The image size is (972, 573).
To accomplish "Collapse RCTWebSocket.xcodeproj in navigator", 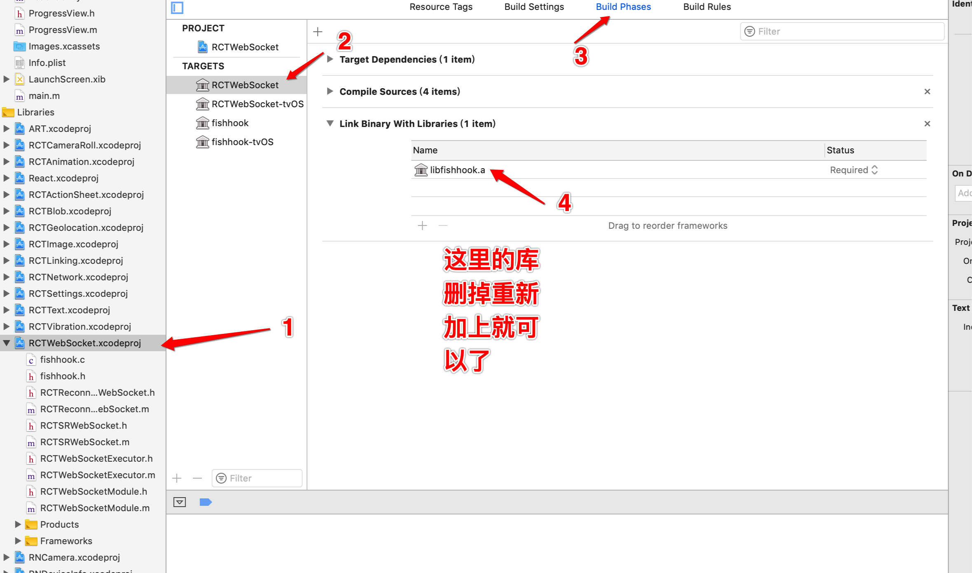I will (x=7, y=343).
